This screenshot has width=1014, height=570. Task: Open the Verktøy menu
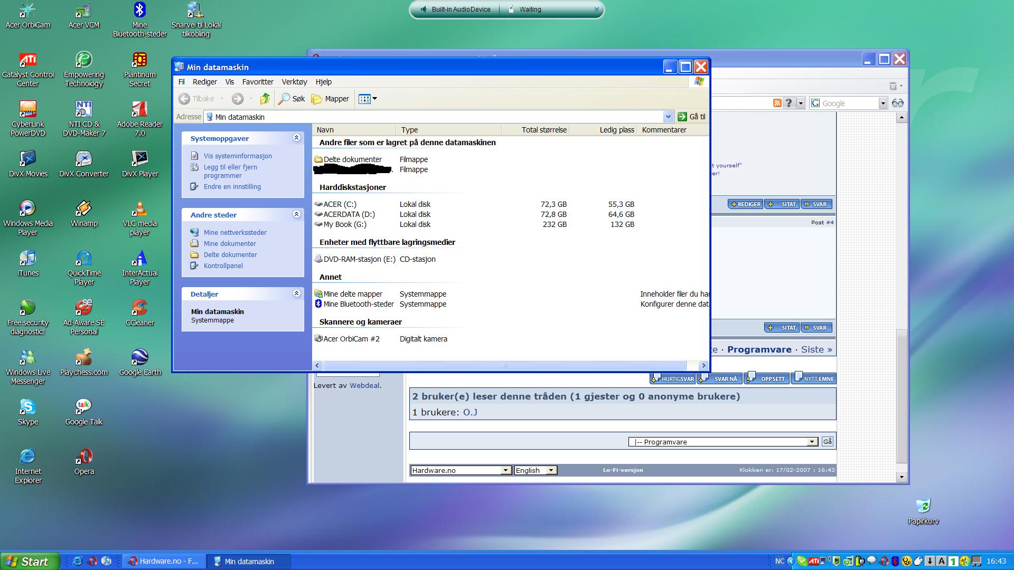[294, 82]
